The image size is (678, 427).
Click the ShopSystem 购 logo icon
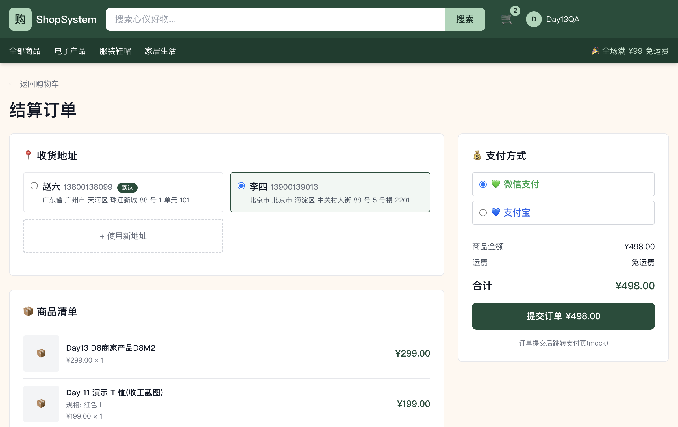pos(20,19)
